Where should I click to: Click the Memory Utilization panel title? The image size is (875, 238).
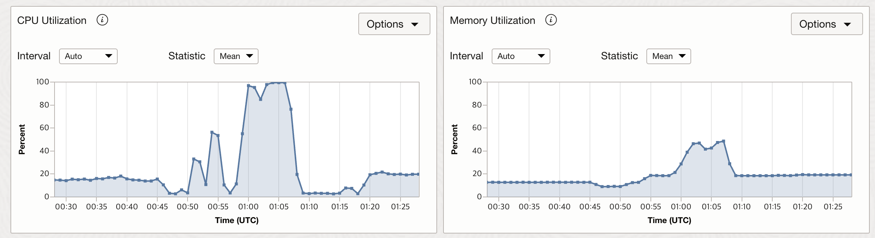492,21
